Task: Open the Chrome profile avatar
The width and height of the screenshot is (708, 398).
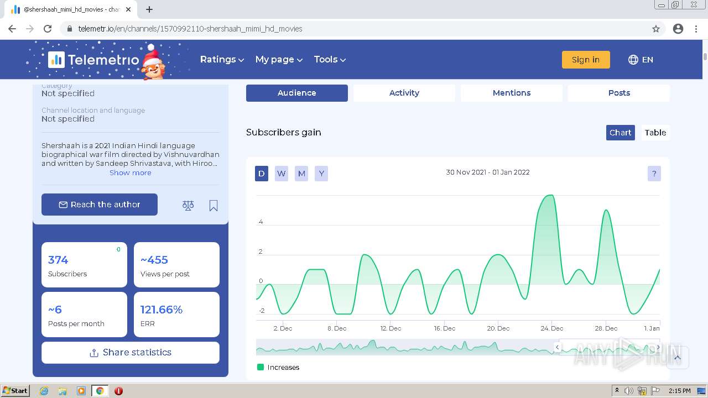Action: tap(678, 29)
